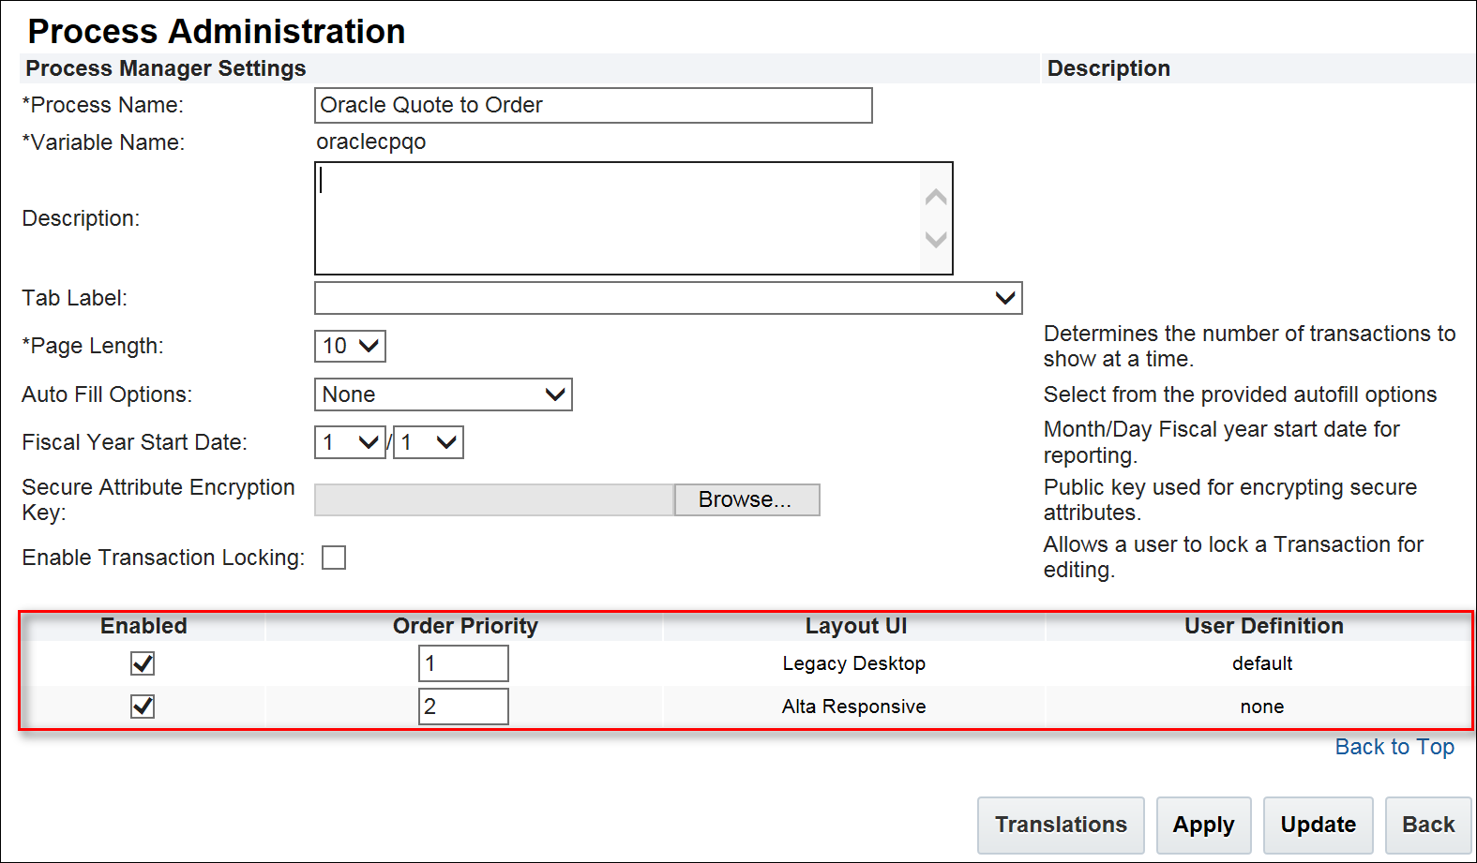1477x863 pixels.
Task: Focus the Process Name text field
Action: [593, 105]
